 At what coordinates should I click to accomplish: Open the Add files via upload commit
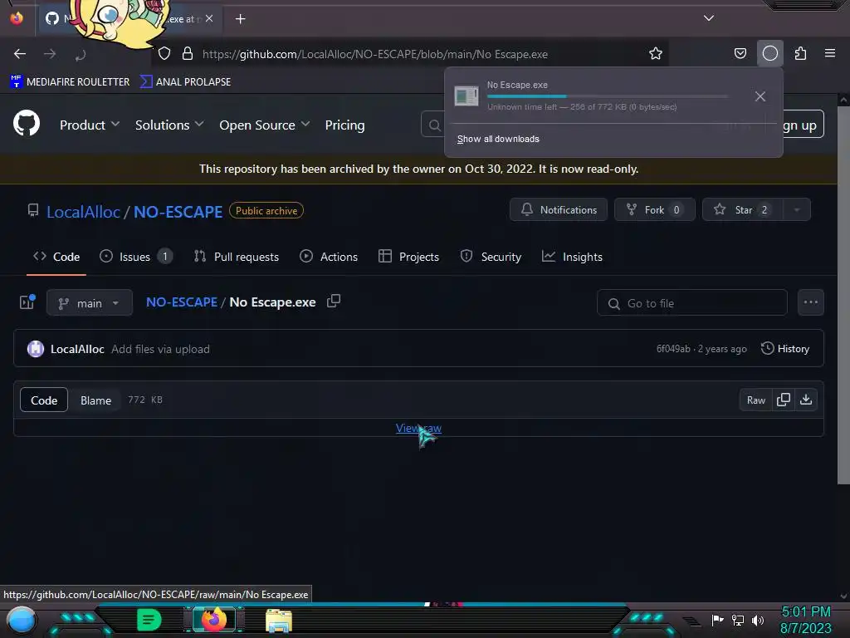160,349
